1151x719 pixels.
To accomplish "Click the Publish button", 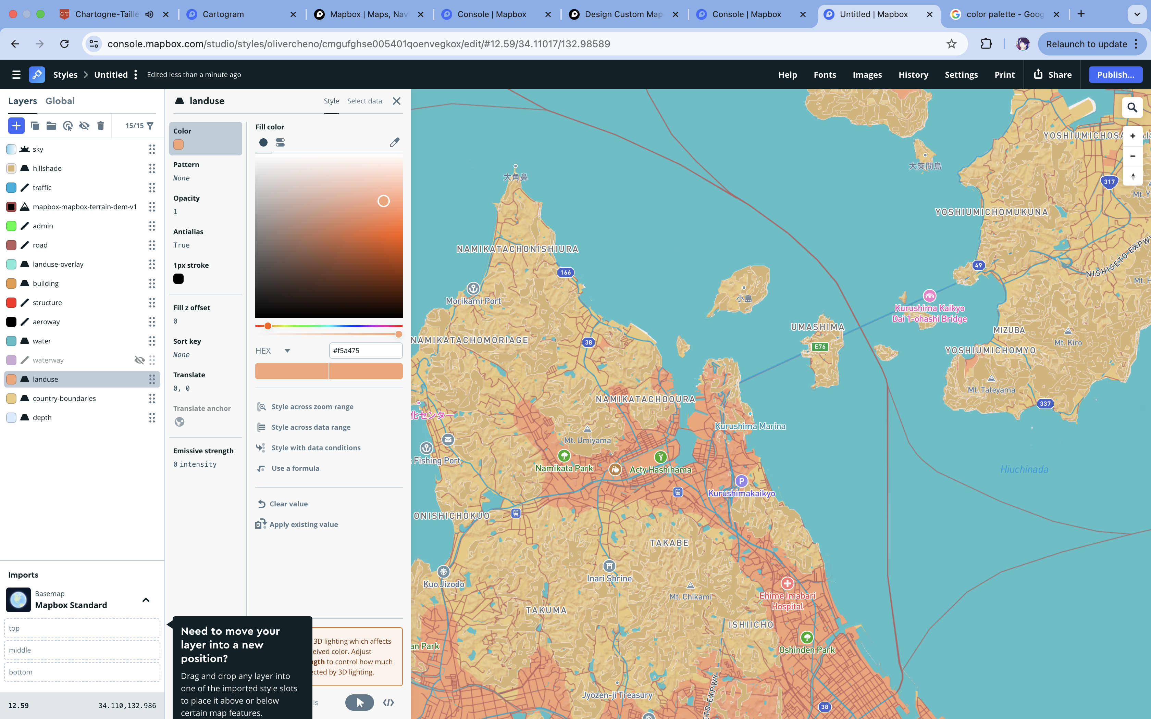I will click(x=1115, y=75).
